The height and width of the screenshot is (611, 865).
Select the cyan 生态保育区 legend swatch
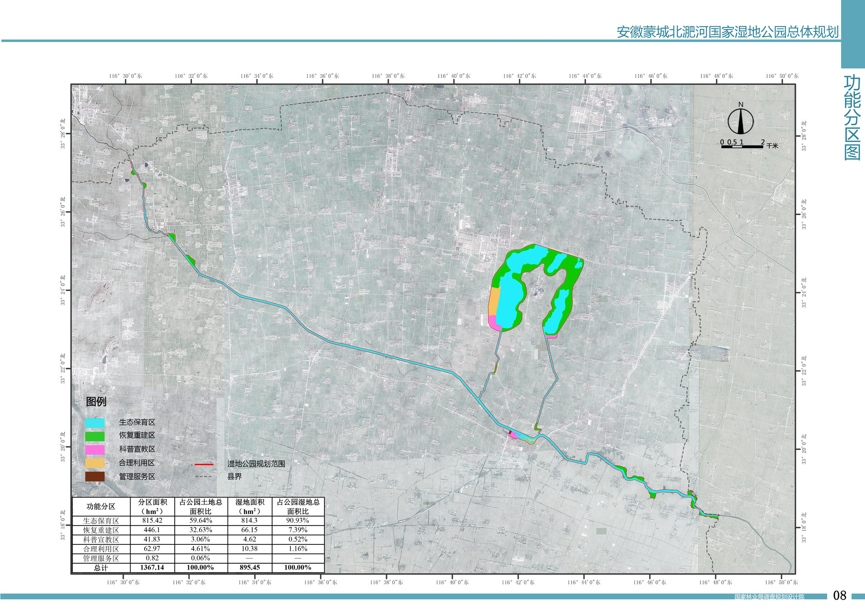coord(95,423)
